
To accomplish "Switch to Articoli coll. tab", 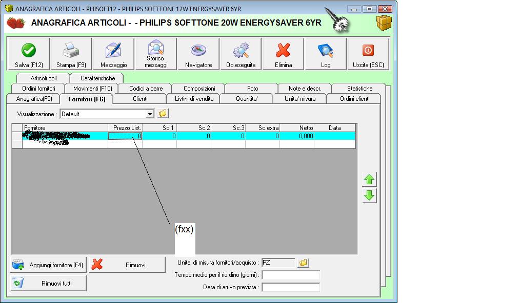I will [x=44, y=78].
